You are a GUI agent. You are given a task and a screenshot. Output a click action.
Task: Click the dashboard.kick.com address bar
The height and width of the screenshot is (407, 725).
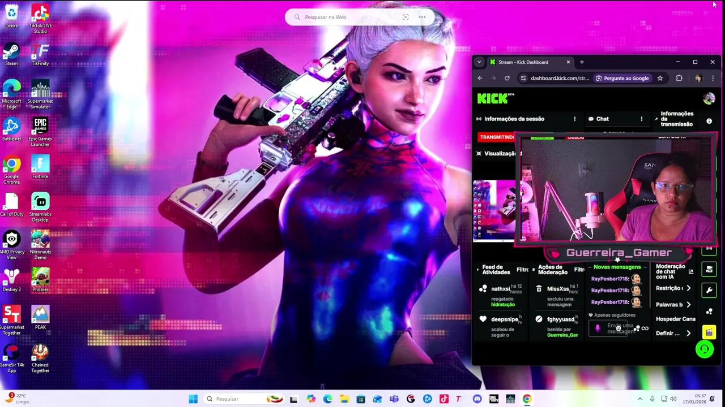[x=560, y=78]
